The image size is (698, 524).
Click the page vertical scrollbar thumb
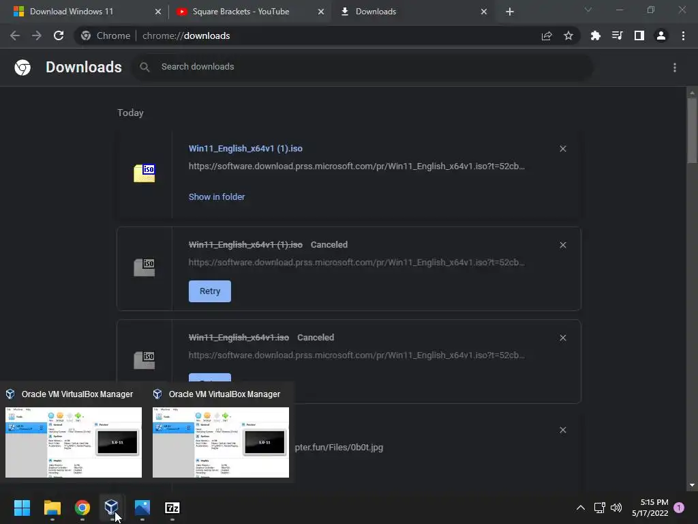692,130
